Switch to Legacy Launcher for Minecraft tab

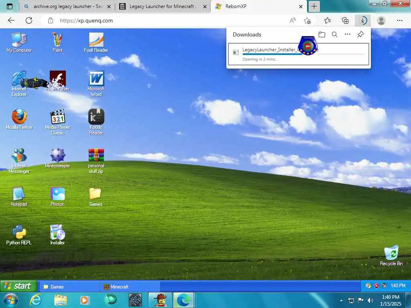pyautogui.click(x=162, y=6)
